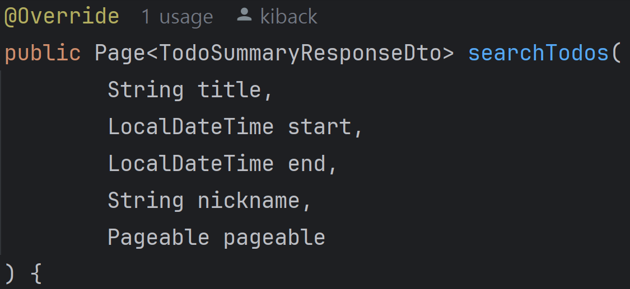Place cursor on title parameter
The image size is (630, 289).
(x=230, y=89)
